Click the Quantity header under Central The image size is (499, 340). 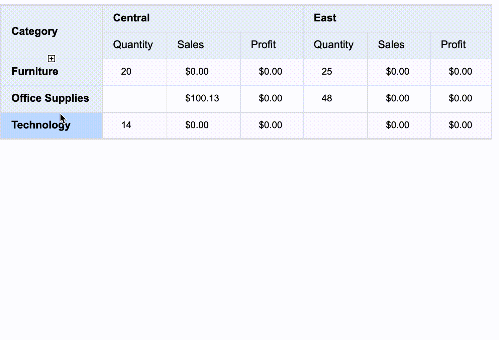(133, 45)
